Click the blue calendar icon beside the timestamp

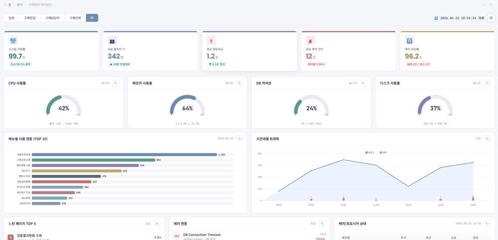436,18
